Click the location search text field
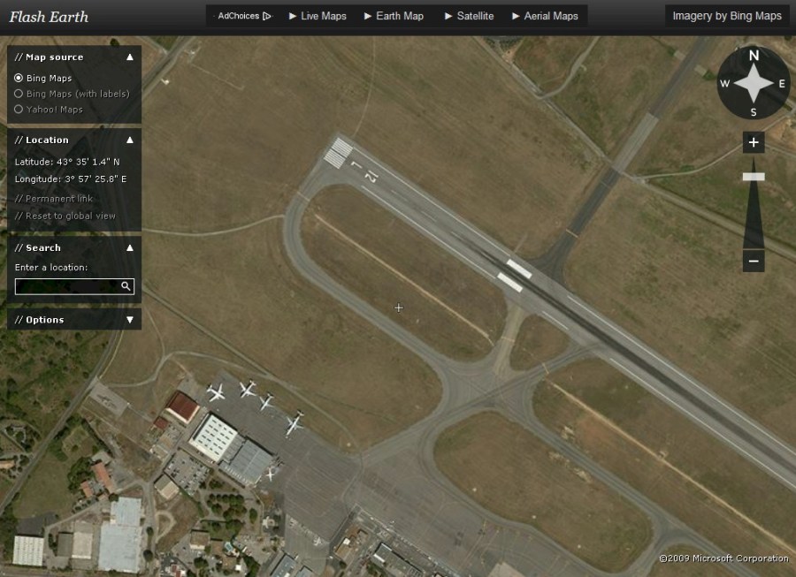 coord(66,285)
